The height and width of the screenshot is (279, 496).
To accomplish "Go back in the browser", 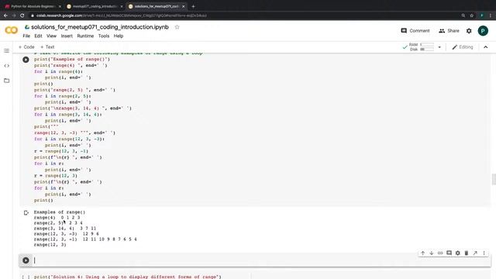I will click(x=5, y=15).
